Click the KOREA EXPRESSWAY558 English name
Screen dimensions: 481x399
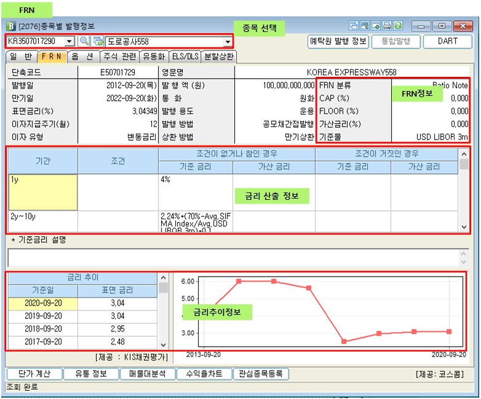click(352, 73)
